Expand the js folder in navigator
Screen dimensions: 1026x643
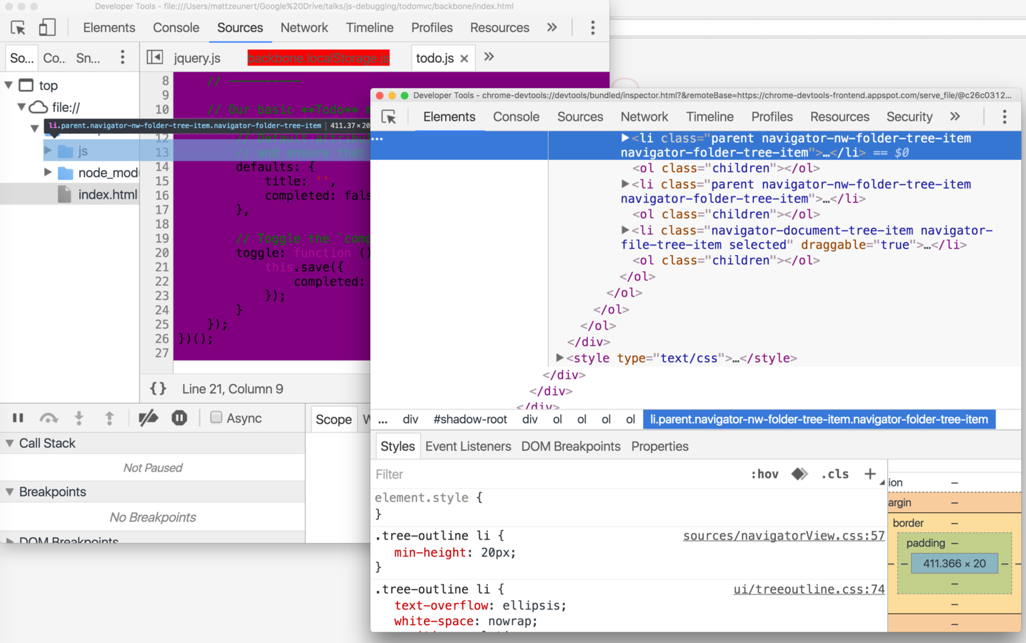48,151
